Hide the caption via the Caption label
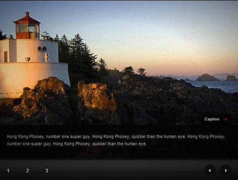 point(212,119)
